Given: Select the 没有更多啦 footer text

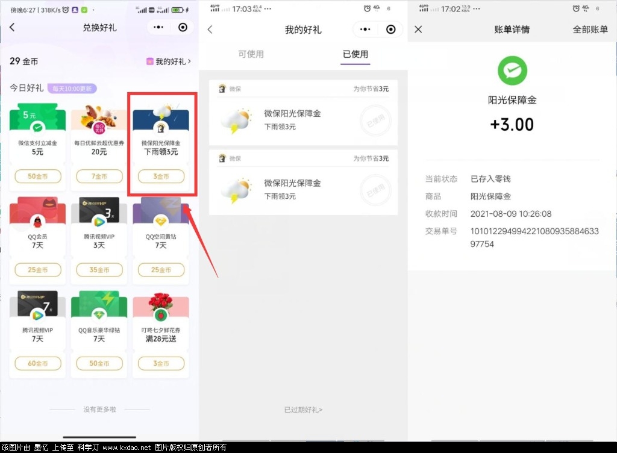Looking at the screenshot, I should tap(99, 410).
